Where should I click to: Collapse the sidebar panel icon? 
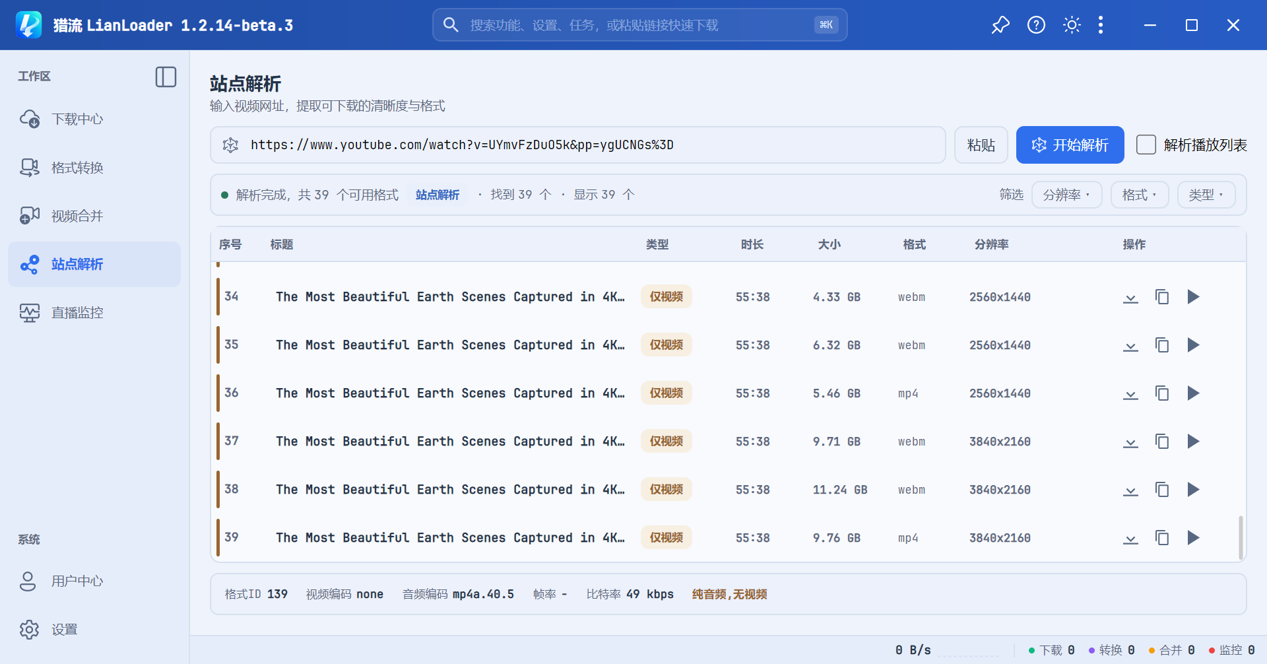point(166,77)
